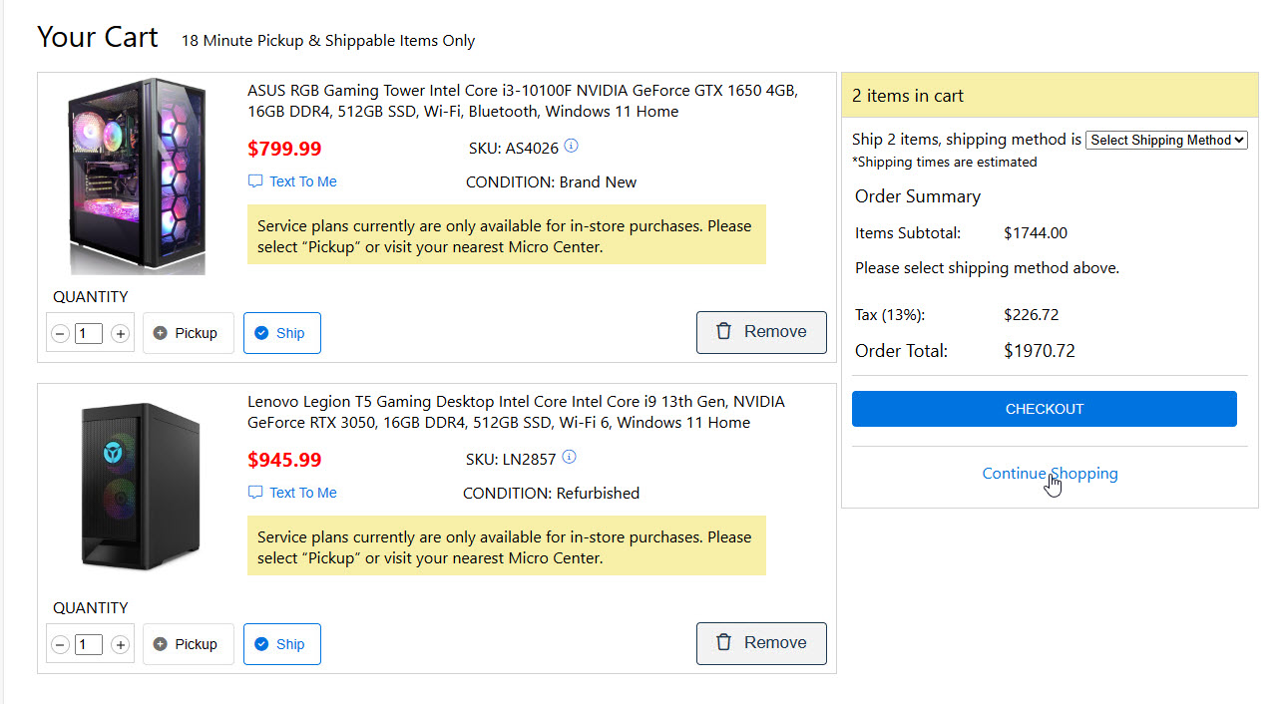The image size is (1284, 704).
Task: Increase quantity of the ASUS Gaming Tower
Action: tap(120, 334)
